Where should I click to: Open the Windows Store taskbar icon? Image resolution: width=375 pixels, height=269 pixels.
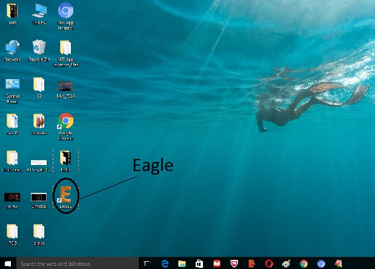[x=199, y=264]
